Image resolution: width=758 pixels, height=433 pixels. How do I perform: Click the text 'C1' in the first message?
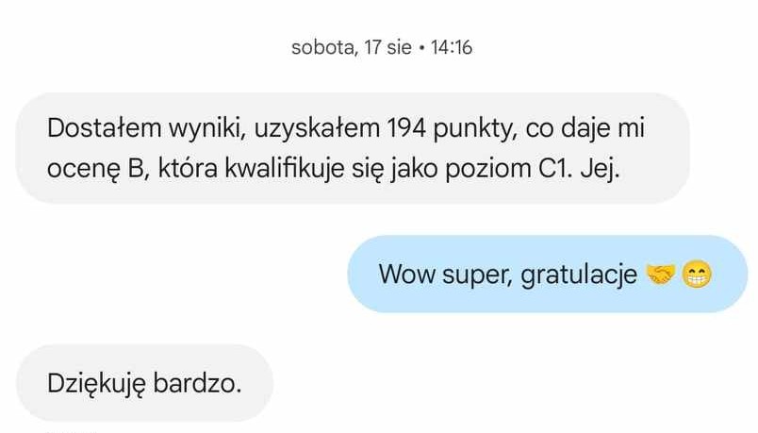pyautogui.click(x=555, y=169)
